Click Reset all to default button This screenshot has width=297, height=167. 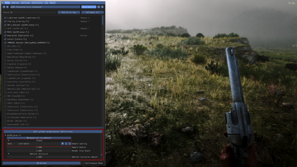[x=39, y=138]
